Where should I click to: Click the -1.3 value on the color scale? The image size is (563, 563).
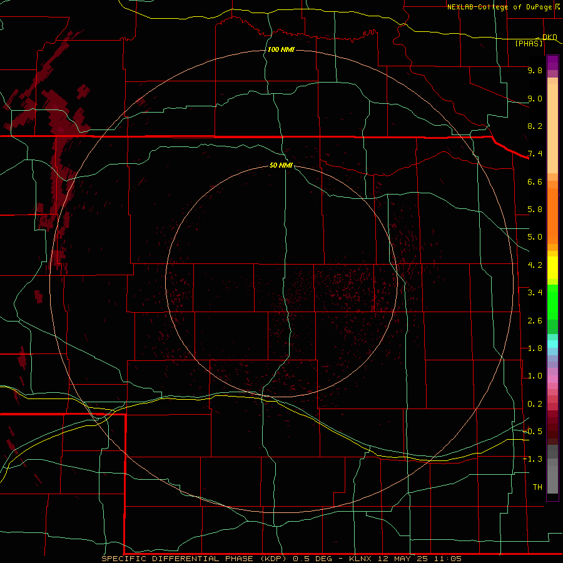pos(532,459)
